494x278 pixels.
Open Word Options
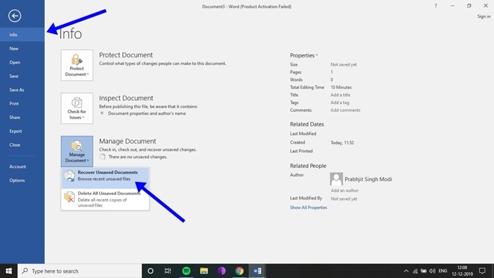click(x=22, y=181)
